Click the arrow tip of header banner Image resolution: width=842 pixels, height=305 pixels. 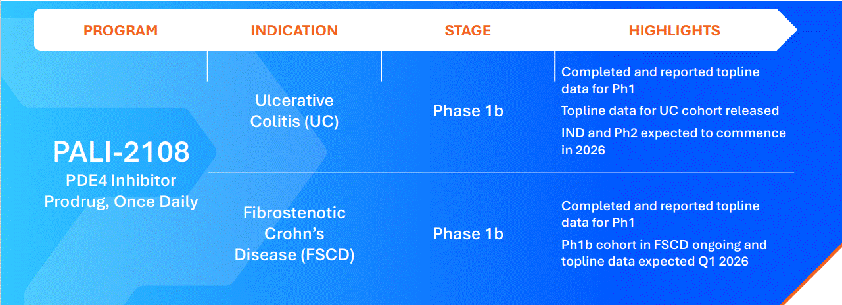[789, 30]
